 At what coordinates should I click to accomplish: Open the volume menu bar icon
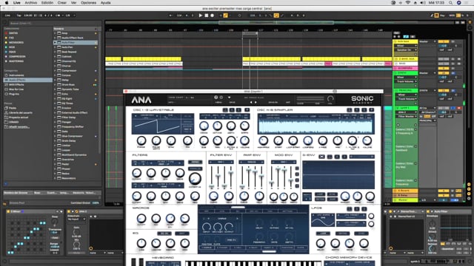pyautogui.click(x=423, y=3)
